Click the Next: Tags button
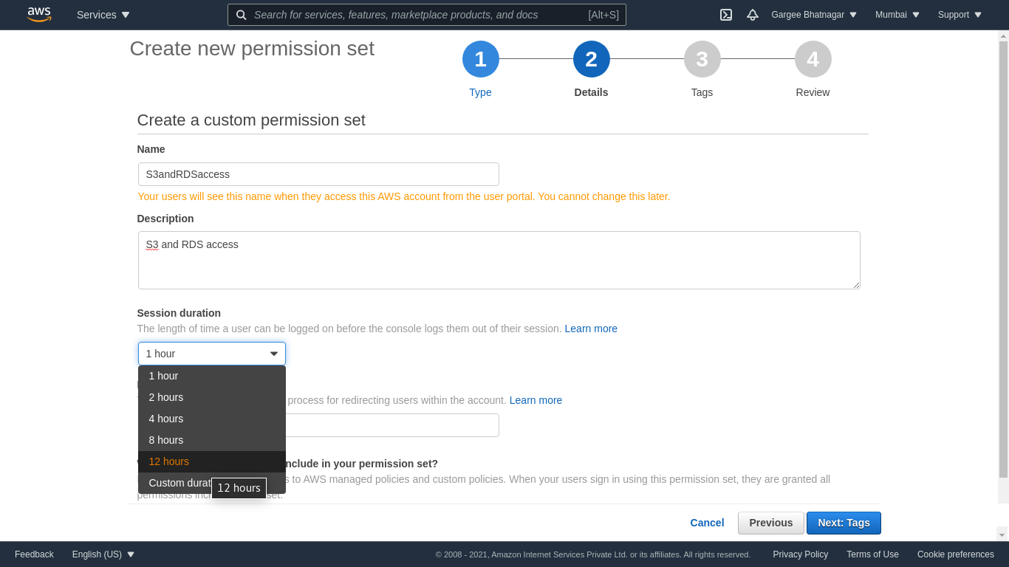Screen dimensions: 1009x567 click(844, 523)
